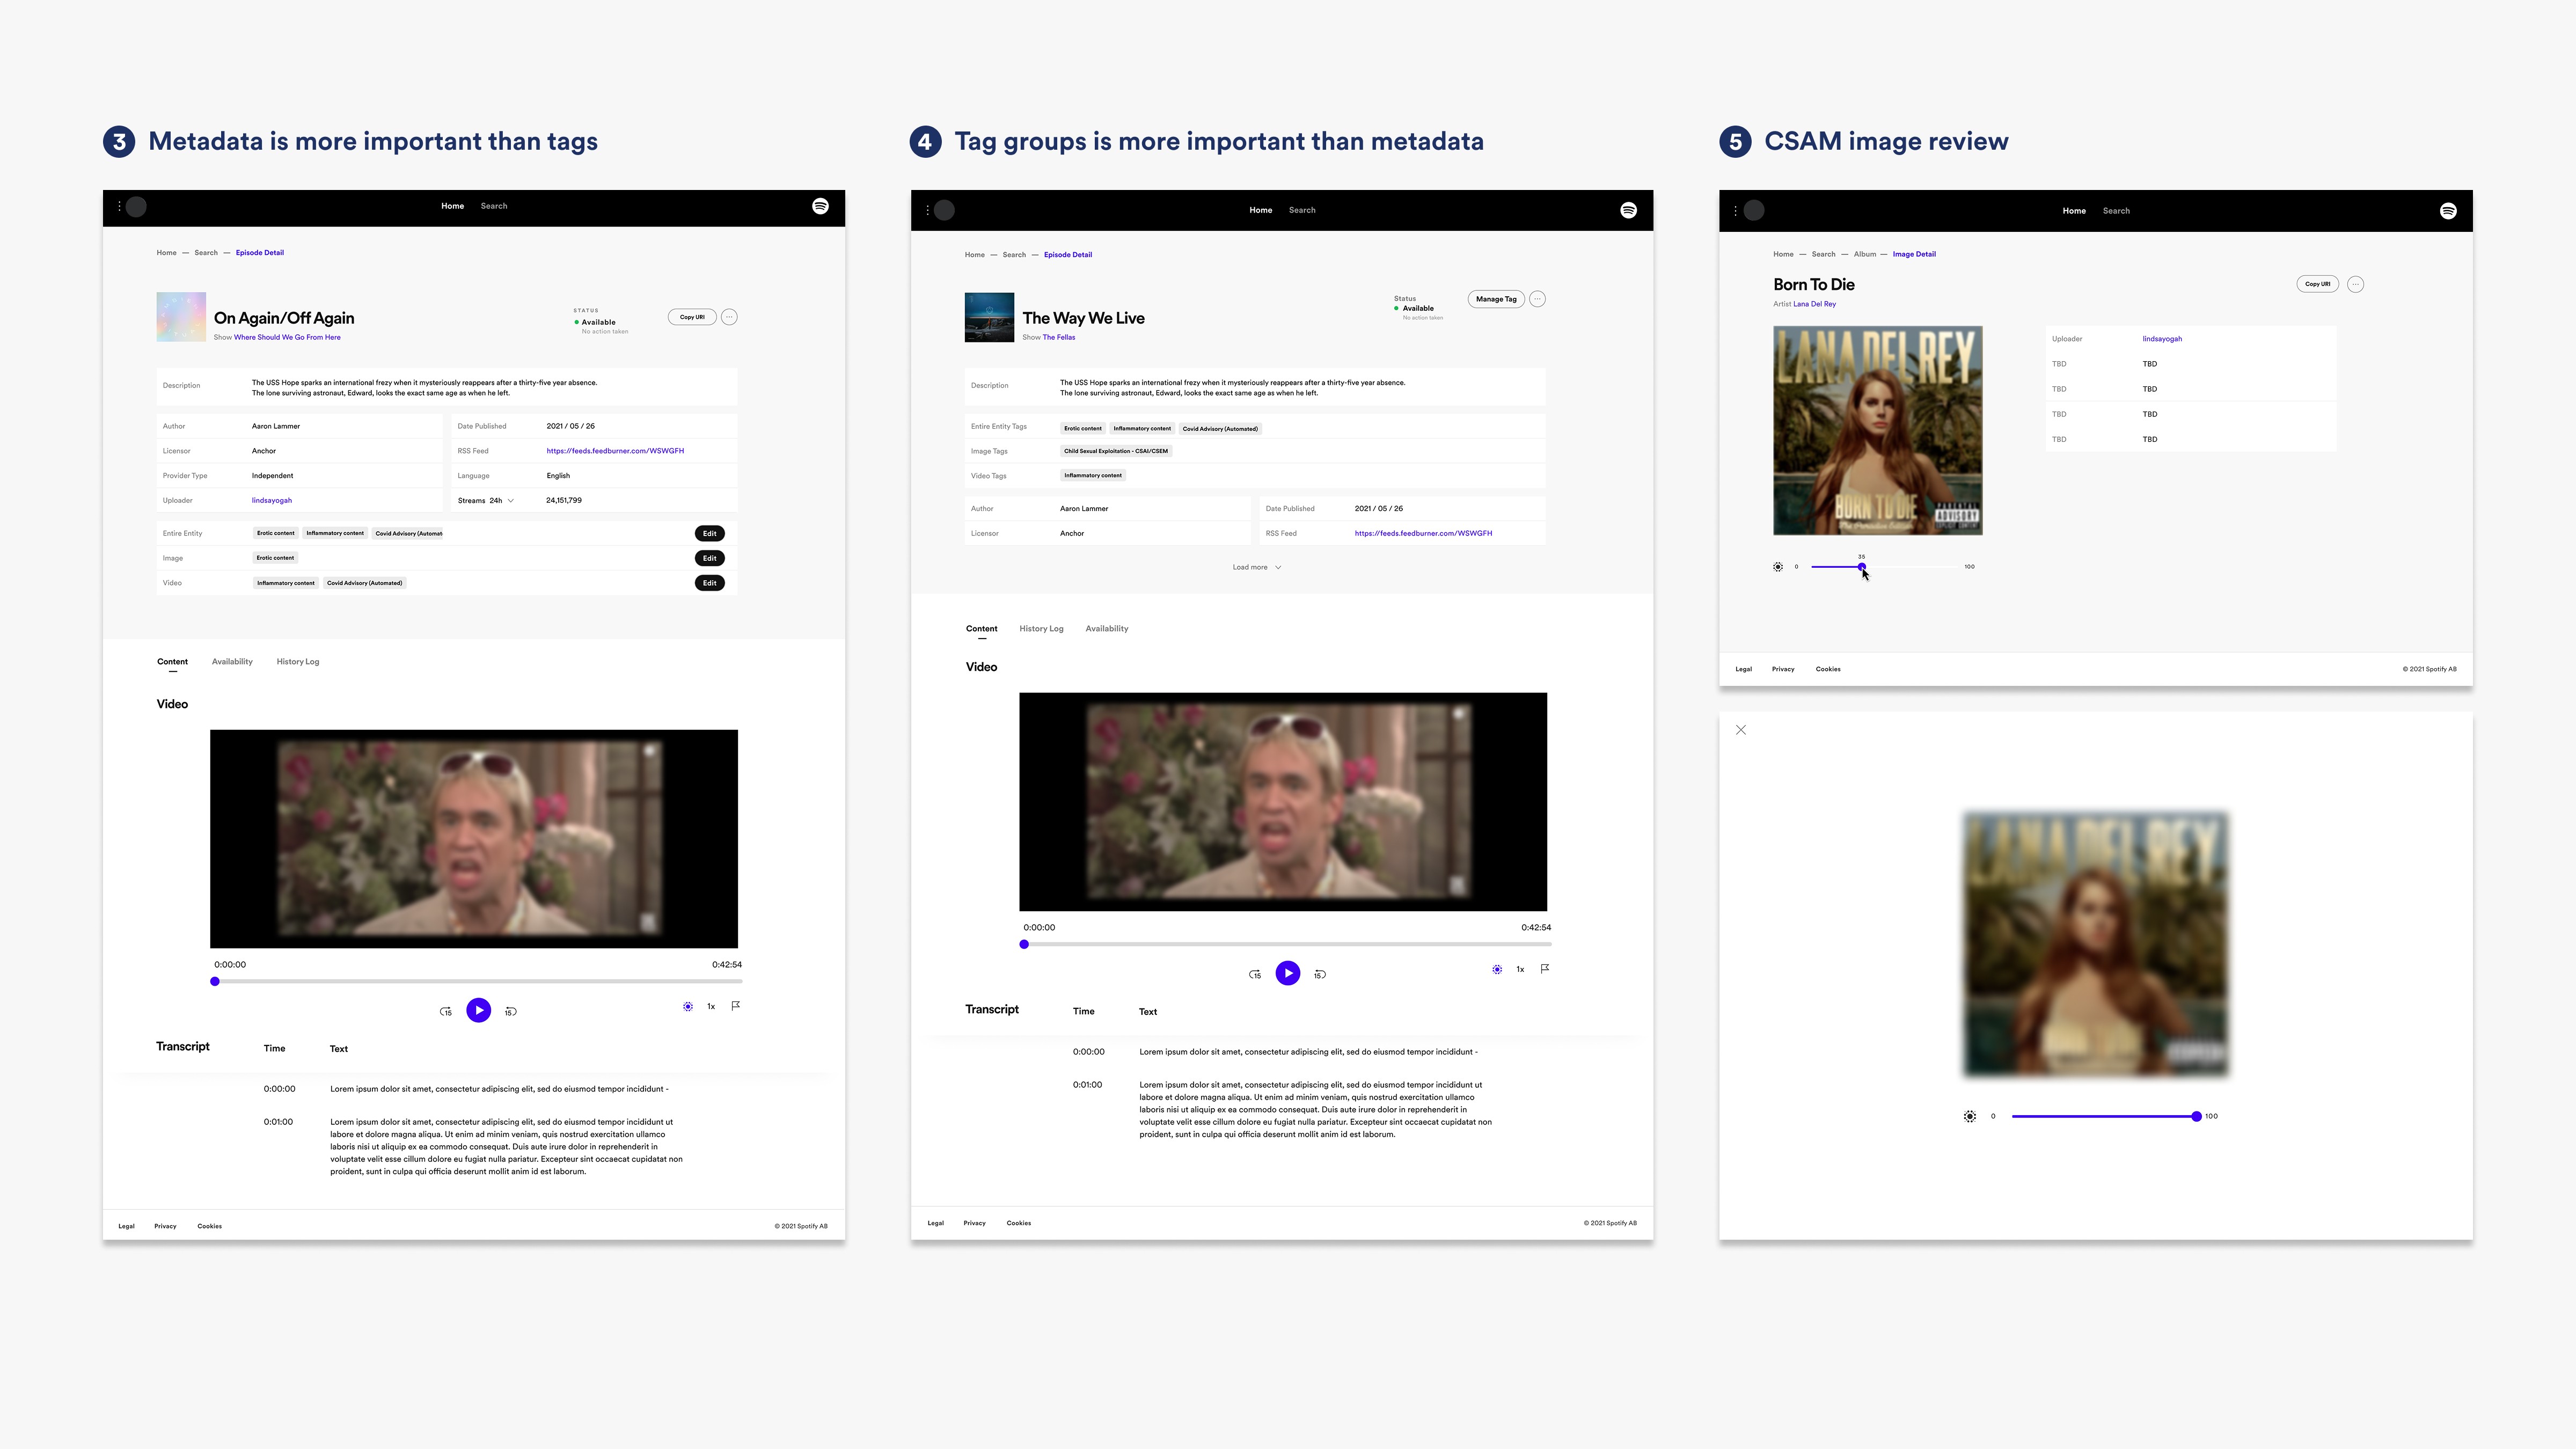Screen dimensions: 2576x1449
Task: Open History Log tab in The Way We Live
Action: click(1041, 629)
